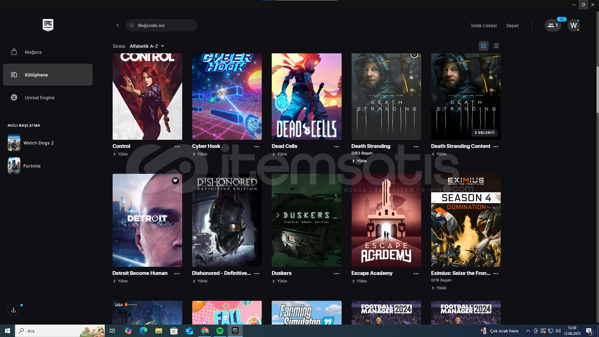Open the W profile avatar menu
The width and height of the screenshot is (599, 337).
point(573,25)
